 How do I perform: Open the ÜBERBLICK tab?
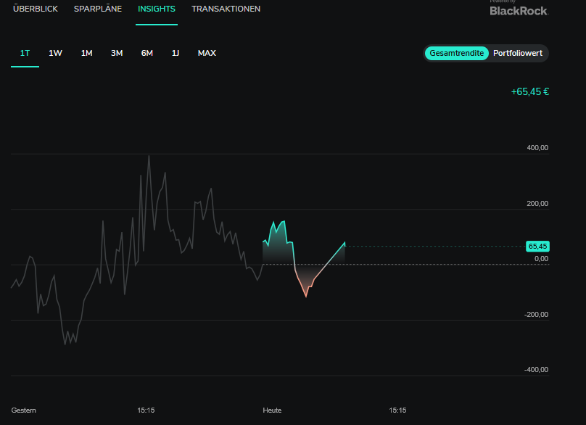coord(35,9)
